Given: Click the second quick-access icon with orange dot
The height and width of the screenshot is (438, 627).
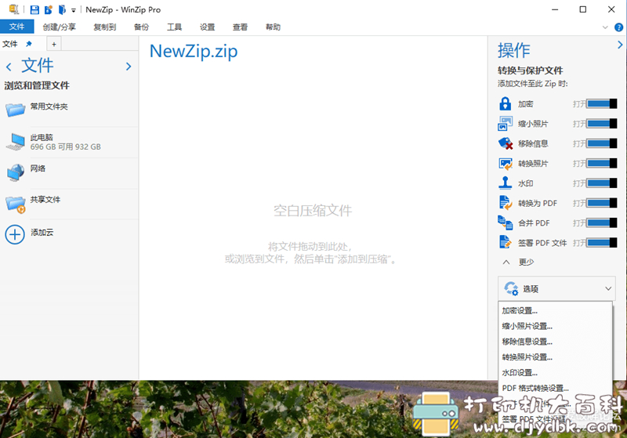Looking at the screenshot, I should [49, 9].
